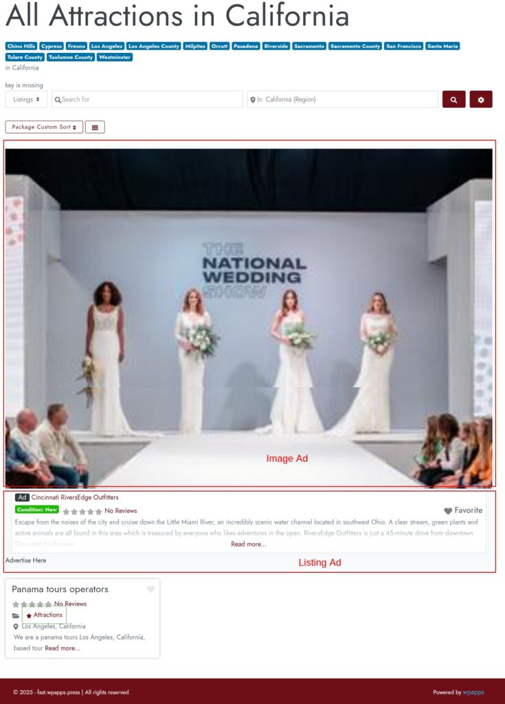Click the Attractions category link
Screen dimensions: 505x704
click(47, 615)
